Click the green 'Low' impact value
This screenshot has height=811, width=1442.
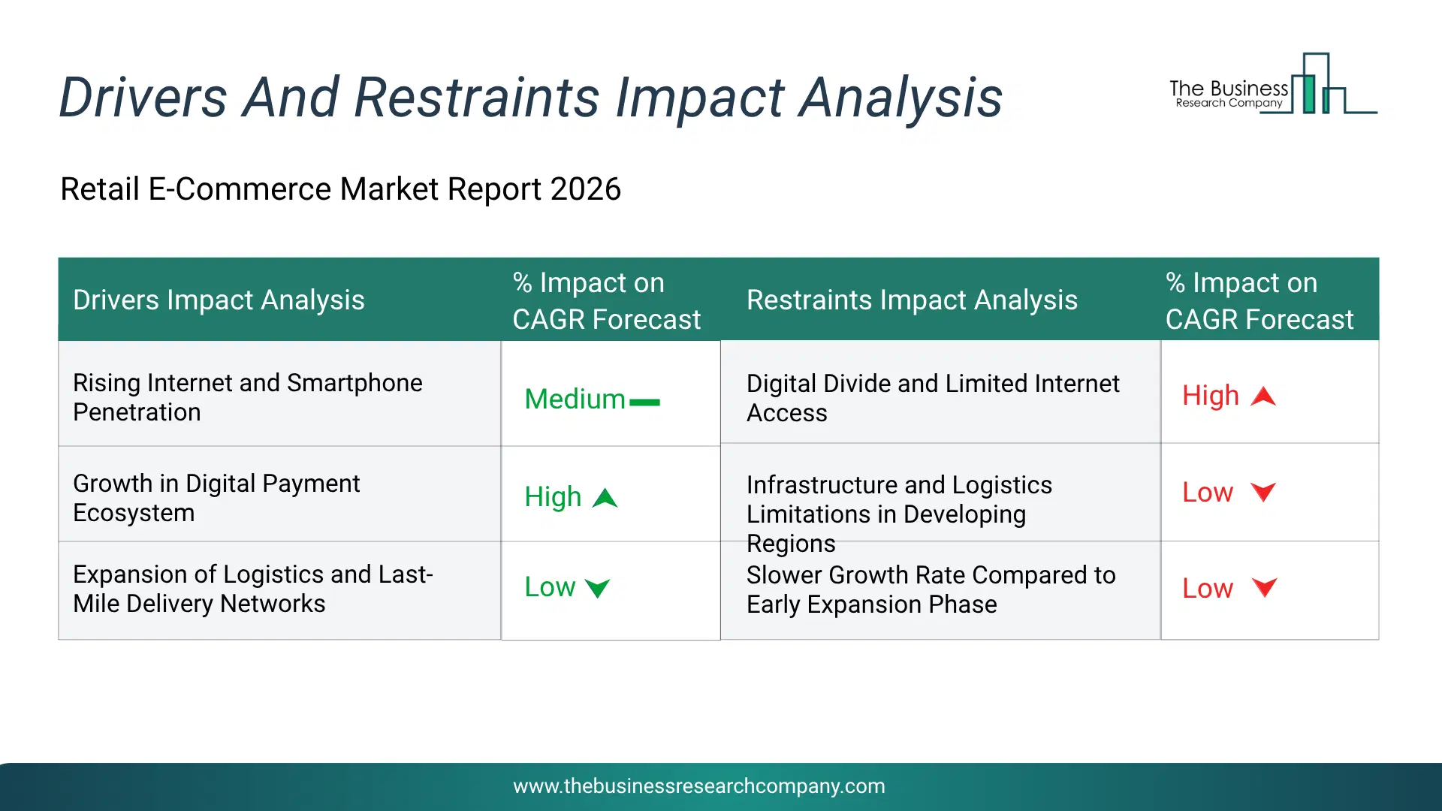(550, 586)
